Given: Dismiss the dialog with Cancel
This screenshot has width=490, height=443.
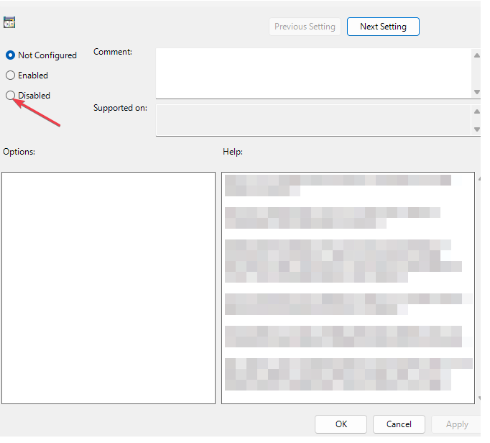Looking at the screenshot, I should click(399, 424).
